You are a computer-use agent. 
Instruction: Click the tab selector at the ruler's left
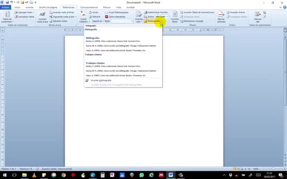(x=2, y=30)
